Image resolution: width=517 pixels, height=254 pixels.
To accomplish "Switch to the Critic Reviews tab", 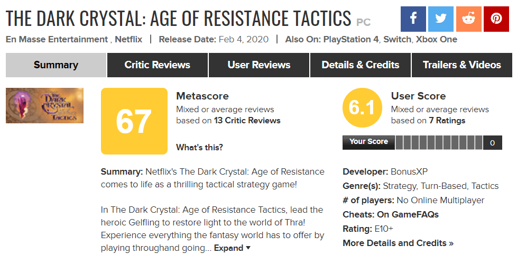I will click(x=157, y=65).
